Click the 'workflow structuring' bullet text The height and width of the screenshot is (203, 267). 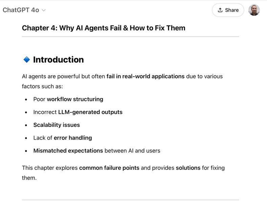tap(75, 99)
